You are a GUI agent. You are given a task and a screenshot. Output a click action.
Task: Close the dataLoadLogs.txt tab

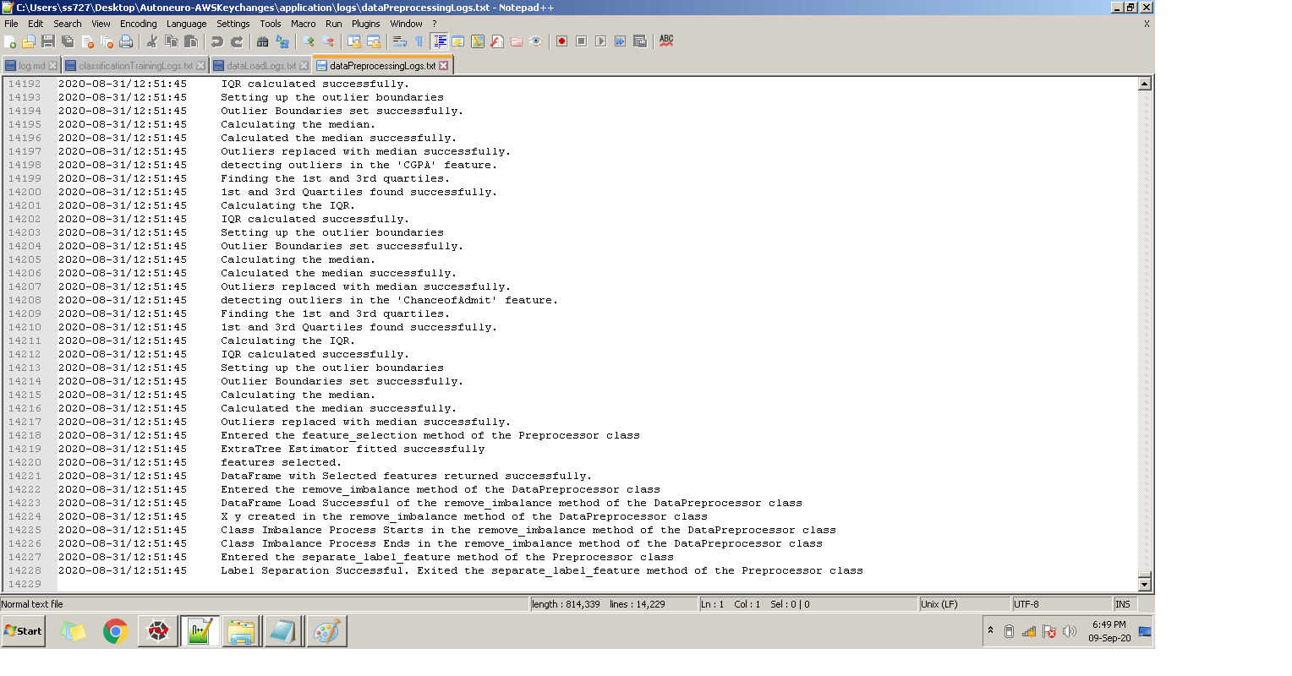[x=304, y=66]
